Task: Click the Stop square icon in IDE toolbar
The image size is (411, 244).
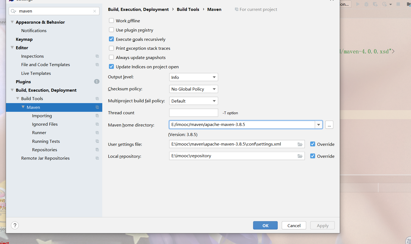Action: click(398, 4)
